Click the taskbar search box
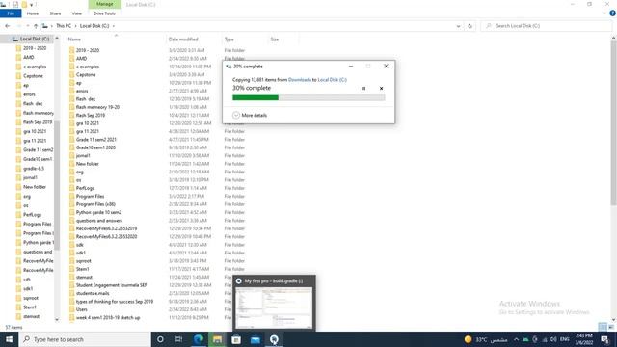617x347 pixels. point(85,339)
